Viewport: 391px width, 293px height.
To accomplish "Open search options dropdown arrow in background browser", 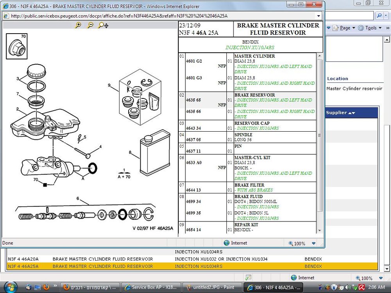I will 386,16.
